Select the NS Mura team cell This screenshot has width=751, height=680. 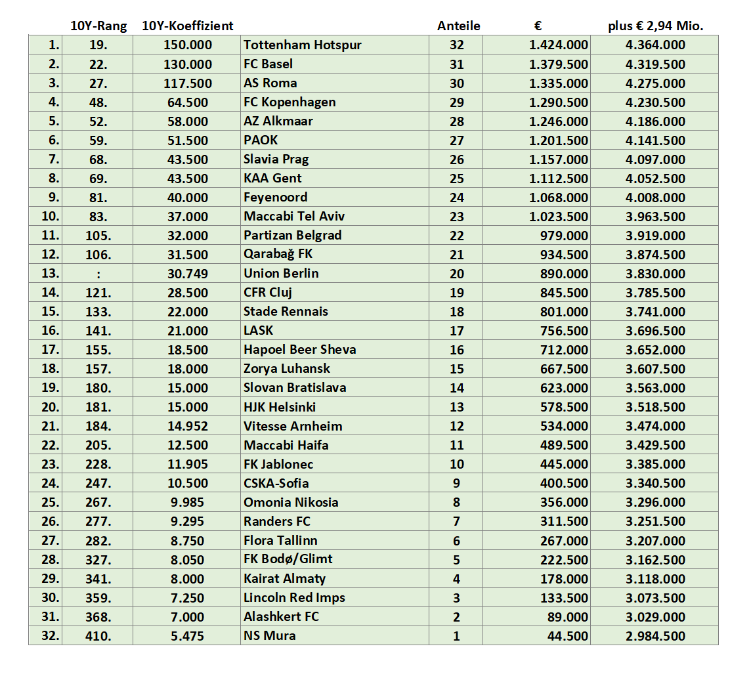tap(334, 635)
